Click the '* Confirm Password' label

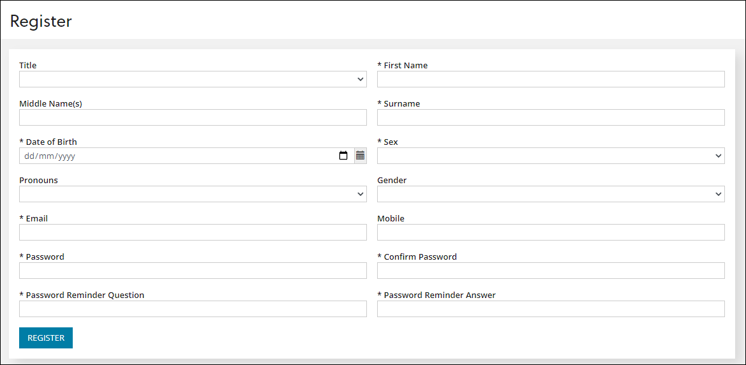[x=417, y=257]
